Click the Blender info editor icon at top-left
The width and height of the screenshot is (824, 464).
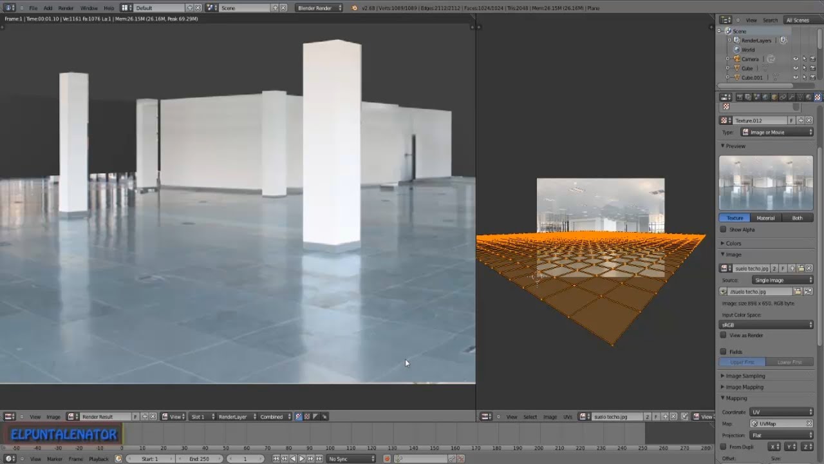click(9, 8)
